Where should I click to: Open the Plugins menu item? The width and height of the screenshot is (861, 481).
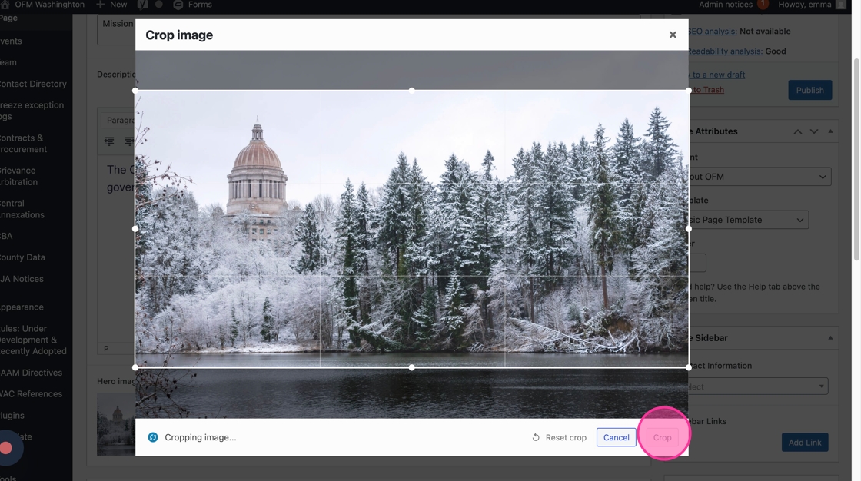pos(12,416)
